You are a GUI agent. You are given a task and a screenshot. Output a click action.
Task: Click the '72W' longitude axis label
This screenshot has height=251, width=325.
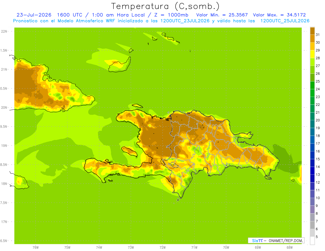click(162, 247)
